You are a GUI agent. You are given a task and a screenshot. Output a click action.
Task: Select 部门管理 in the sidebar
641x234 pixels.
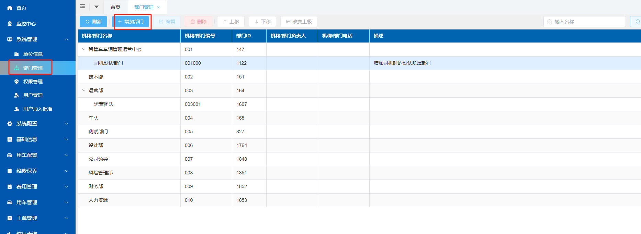pyautogui.click(x=33, y=68)
